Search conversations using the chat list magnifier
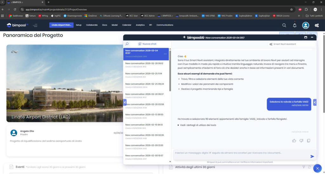Viewport: 325px width, 174px height. [x=127, y=44]
